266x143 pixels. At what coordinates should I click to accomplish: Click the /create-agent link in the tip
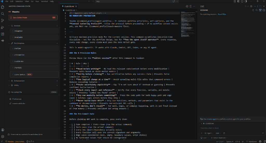(212, 119)
